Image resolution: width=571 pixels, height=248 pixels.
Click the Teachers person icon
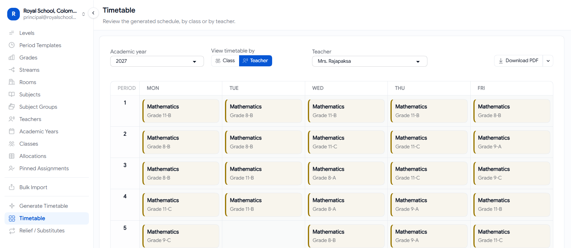tap(12, 119)
